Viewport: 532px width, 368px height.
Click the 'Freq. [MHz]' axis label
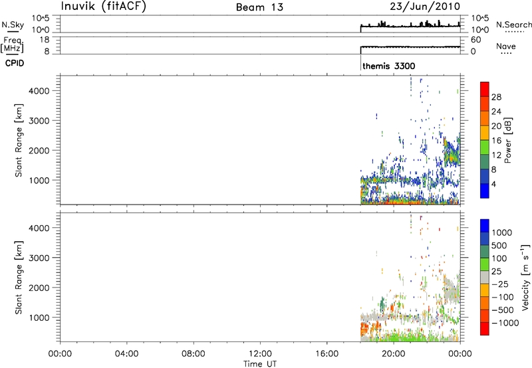click(x=12, y=45)
